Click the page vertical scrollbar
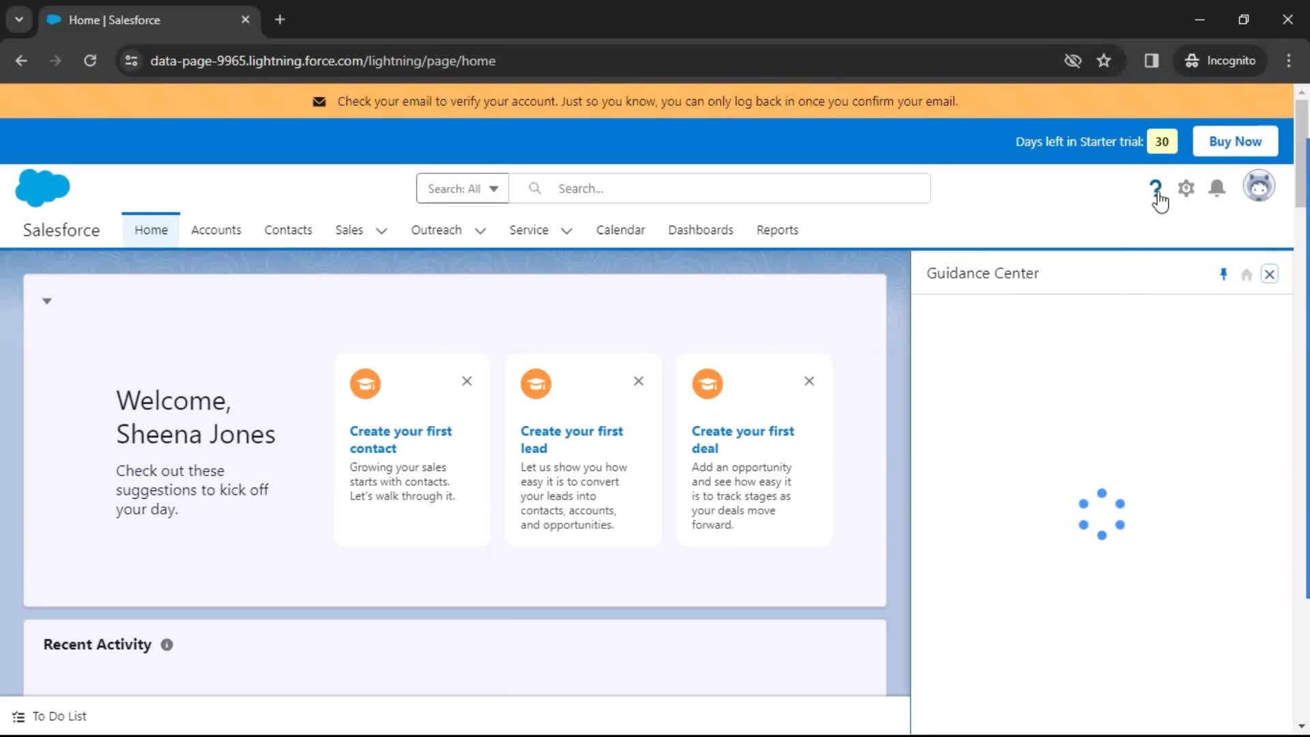The height and width of the screenshot is (737, 1310). point(1302,154)
